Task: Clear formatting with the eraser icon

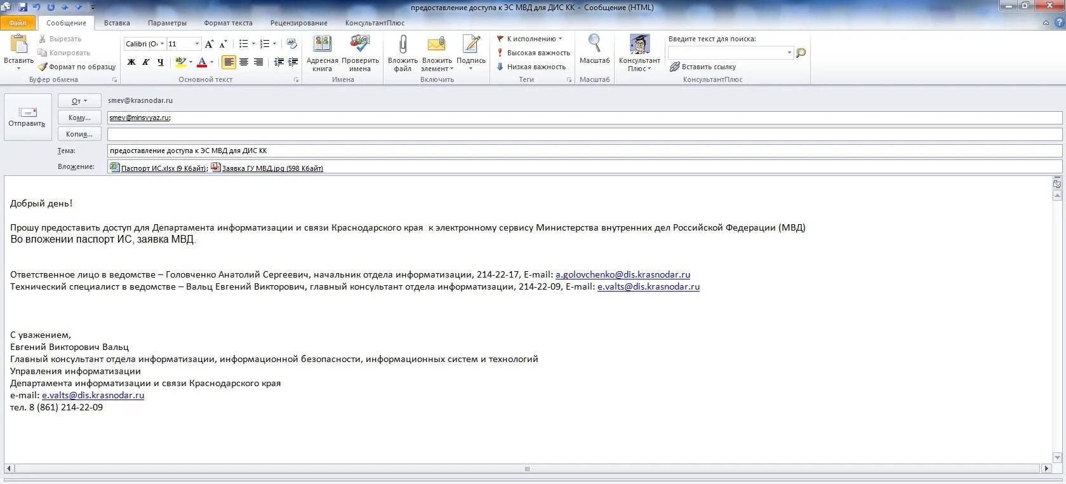Action: 292,44
